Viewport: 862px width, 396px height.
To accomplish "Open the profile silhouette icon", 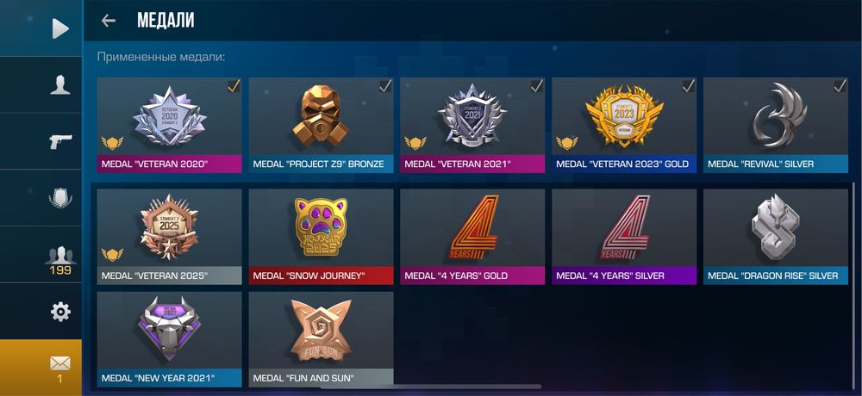I will coord(60,85).
